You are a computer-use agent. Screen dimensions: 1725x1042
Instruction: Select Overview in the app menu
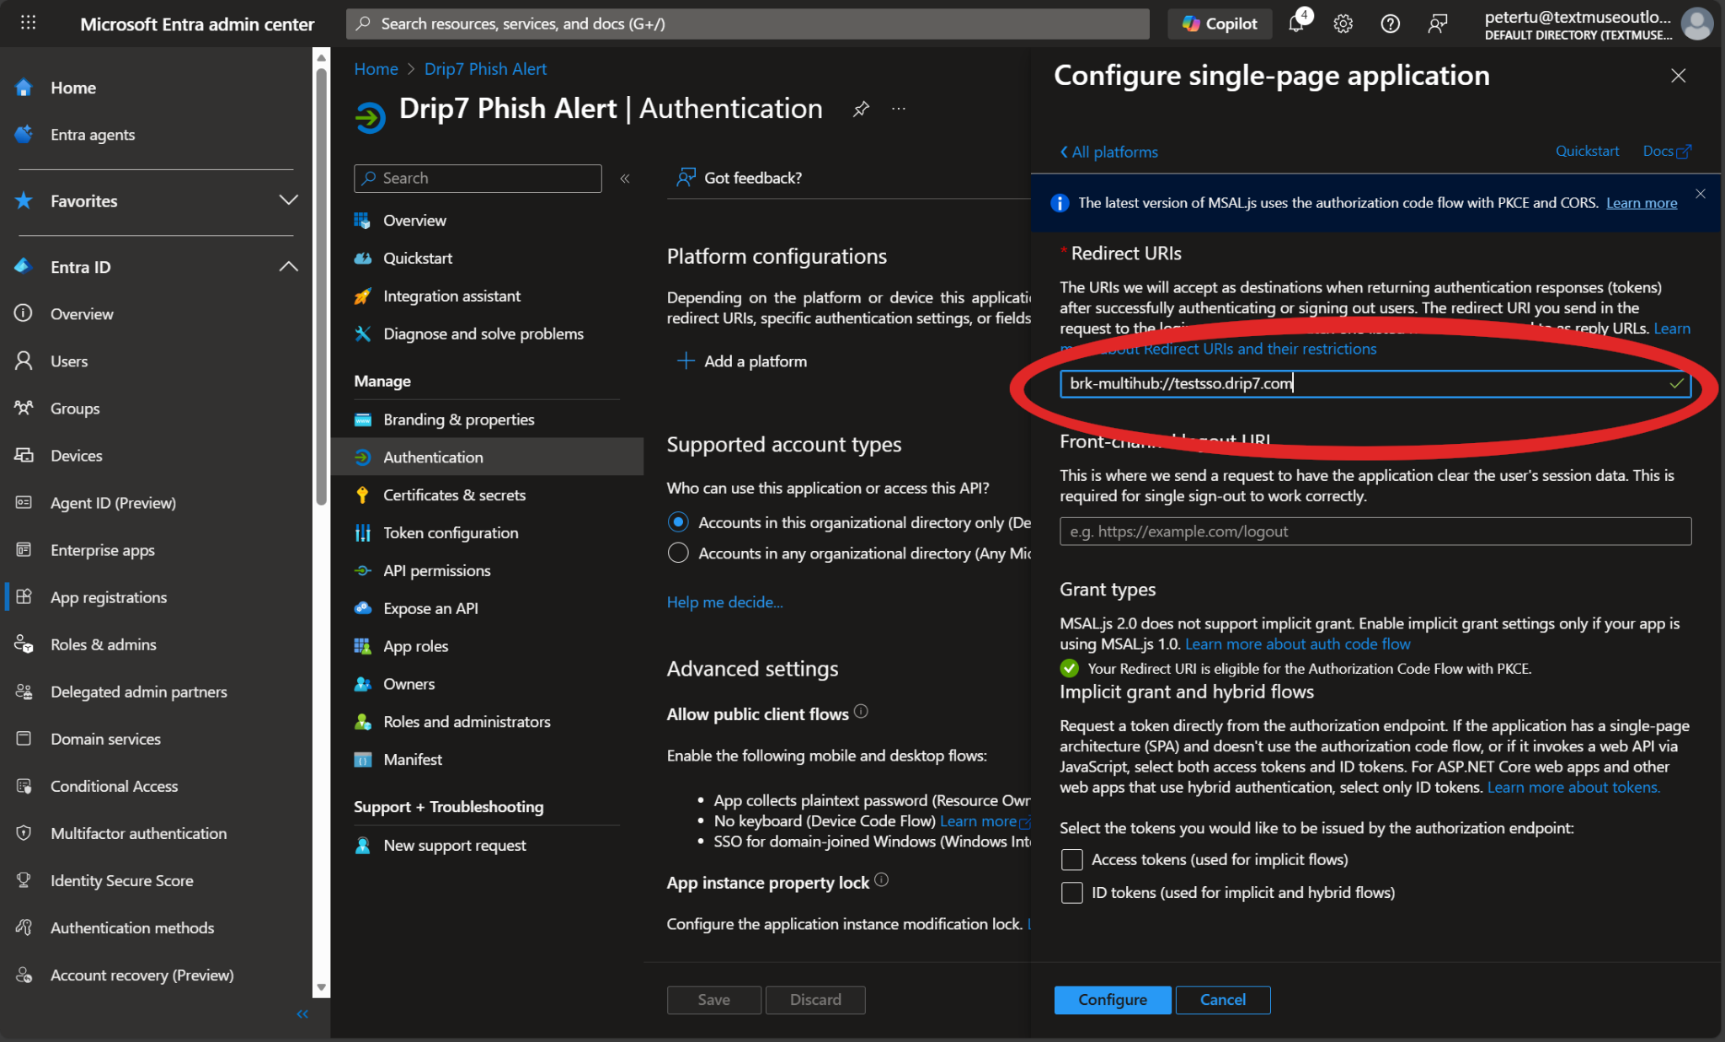pos(414,221)
